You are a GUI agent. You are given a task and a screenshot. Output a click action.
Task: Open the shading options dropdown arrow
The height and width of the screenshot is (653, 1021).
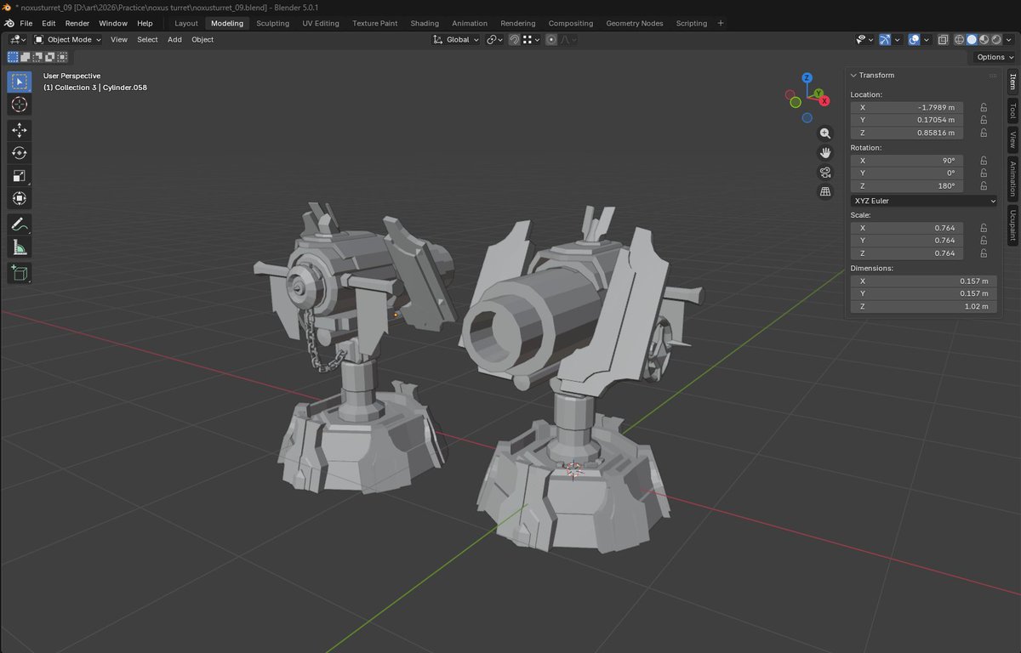click(1008, 39)
